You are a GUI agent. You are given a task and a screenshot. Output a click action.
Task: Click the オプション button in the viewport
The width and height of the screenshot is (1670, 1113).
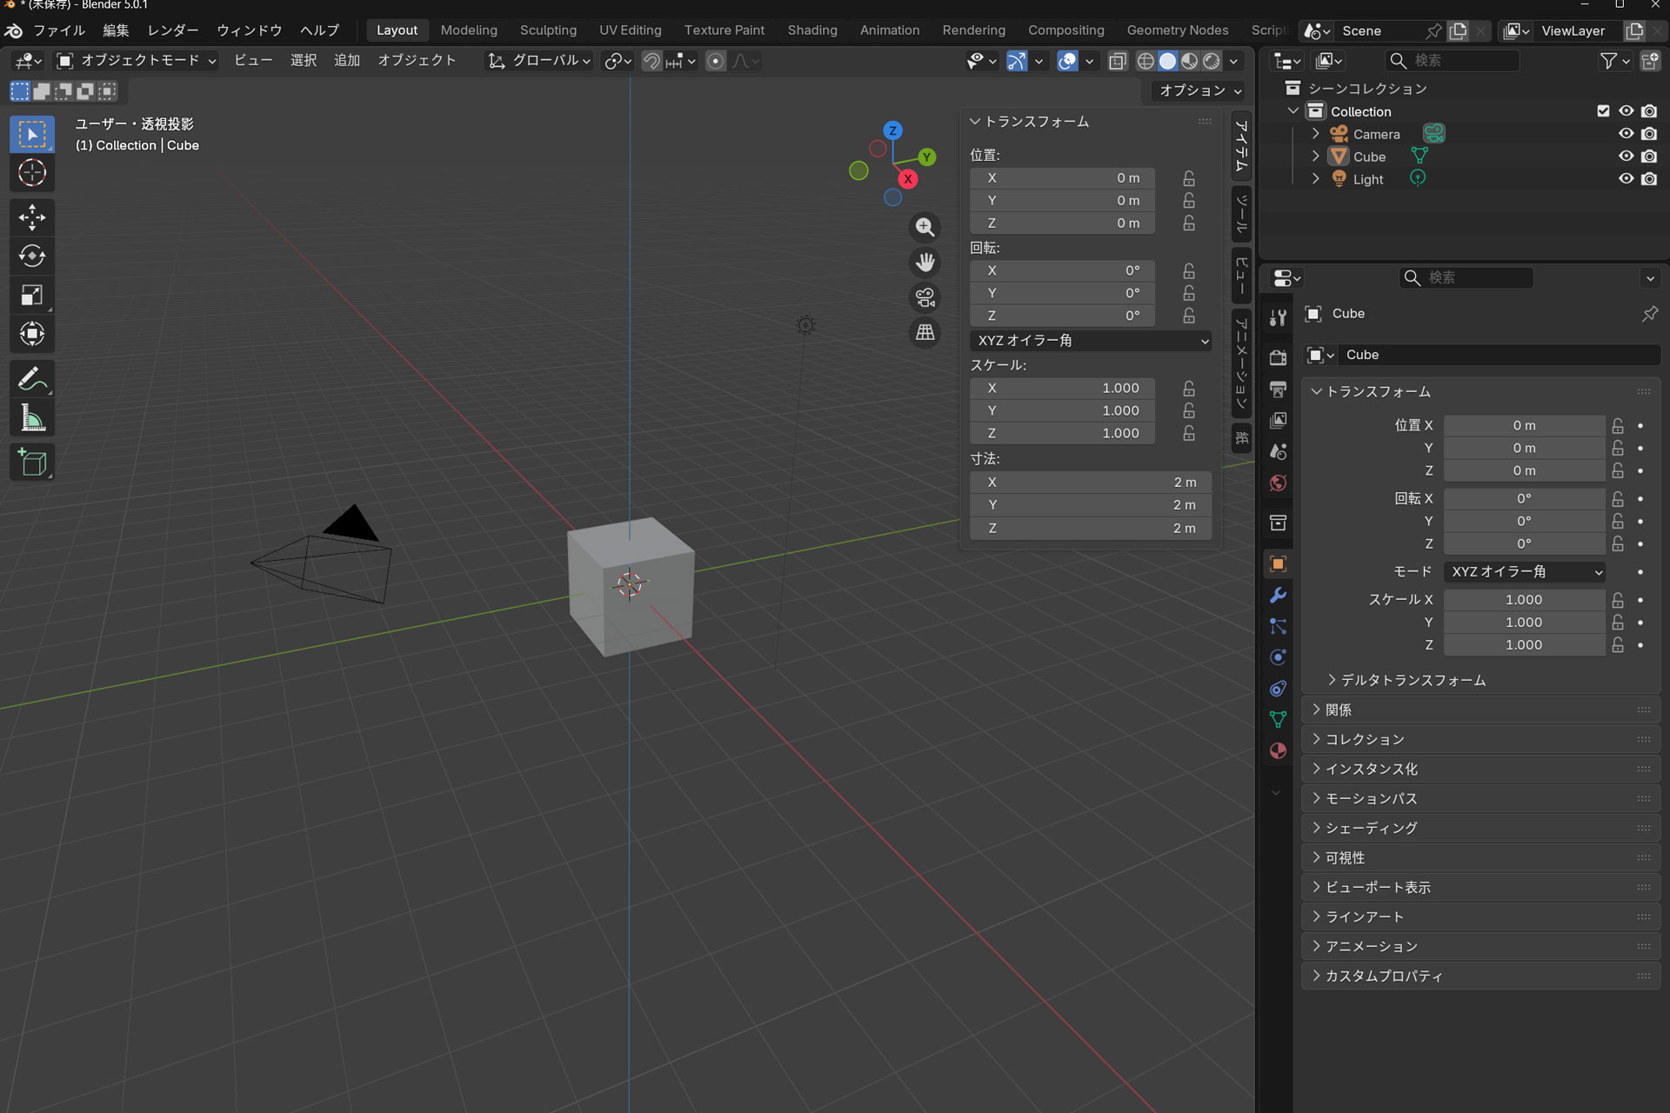(x=1199, y=90)
